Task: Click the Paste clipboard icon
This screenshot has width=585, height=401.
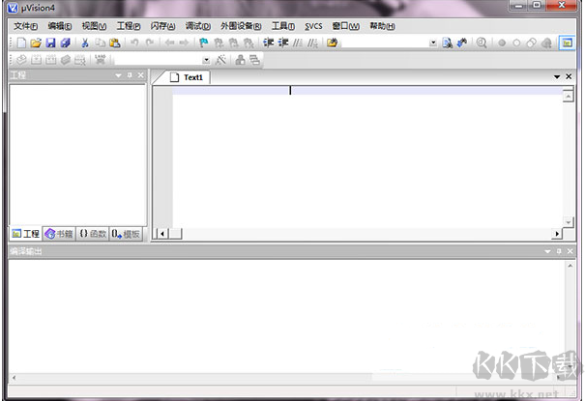Action: [115, 43]
